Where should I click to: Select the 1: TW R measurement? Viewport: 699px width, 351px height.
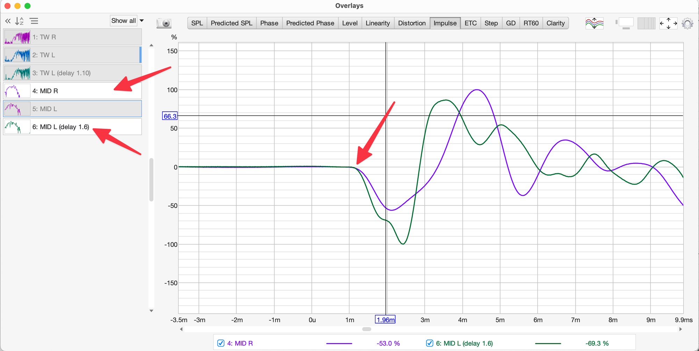pos(72,37)
